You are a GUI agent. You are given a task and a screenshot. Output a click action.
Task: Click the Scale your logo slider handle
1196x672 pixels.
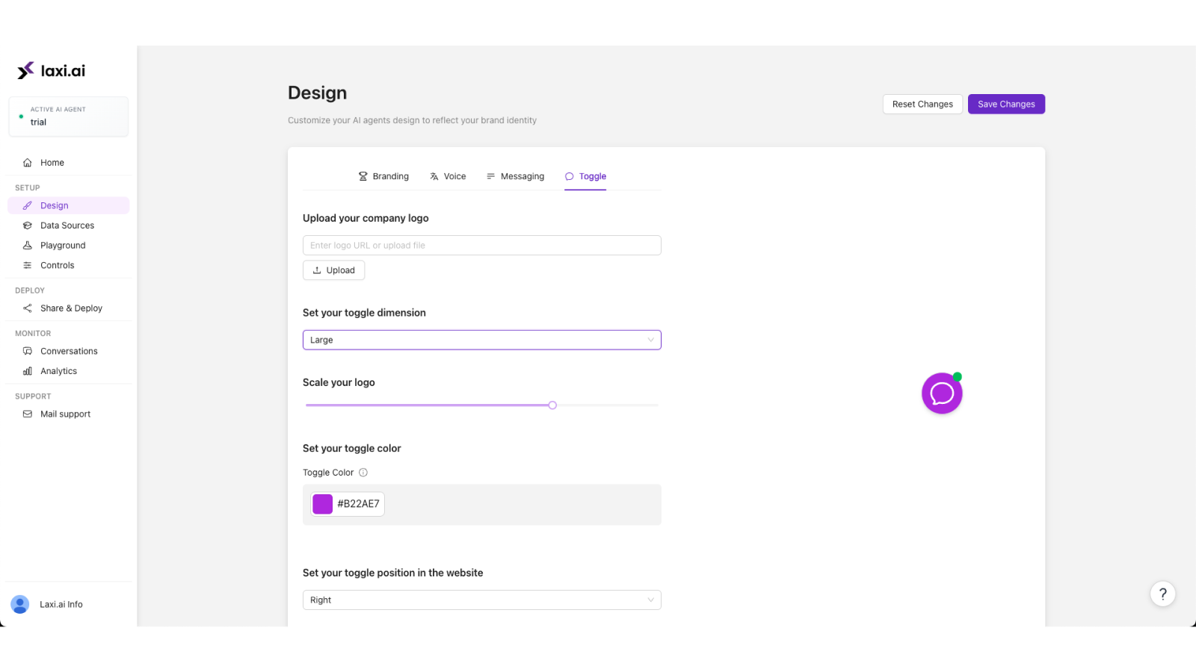552,405
